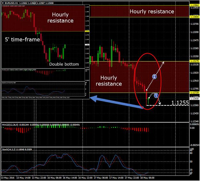
Task: Click the 16 May 14:00 time label
Action: (x=70, y=178)
